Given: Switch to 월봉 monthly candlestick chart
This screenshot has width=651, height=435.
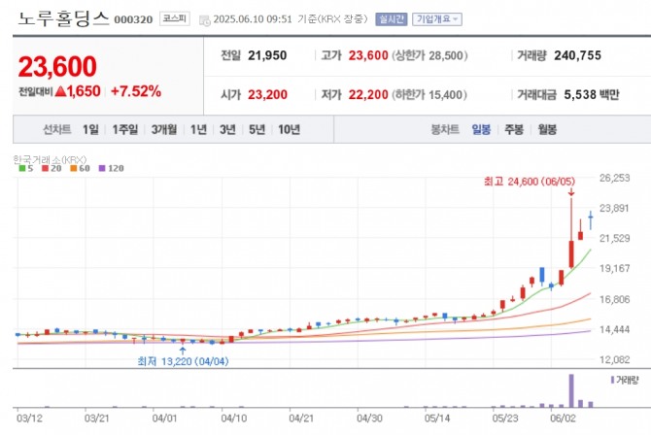Looking at the screenshot, I should click(547, 129).
